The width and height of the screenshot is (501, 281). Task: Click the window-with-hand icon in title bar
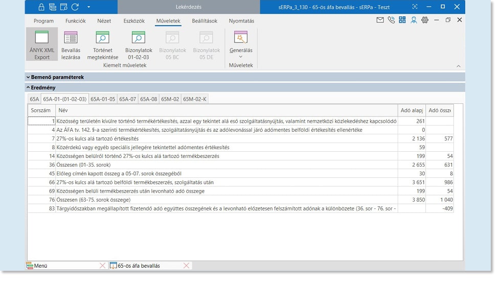[63, 7]
